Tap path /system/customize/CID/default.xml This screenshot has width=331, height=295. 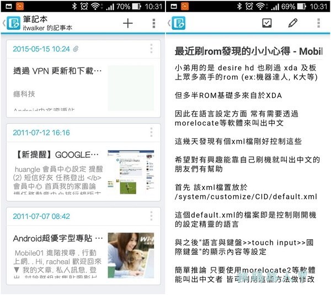[x=246, y=197]
